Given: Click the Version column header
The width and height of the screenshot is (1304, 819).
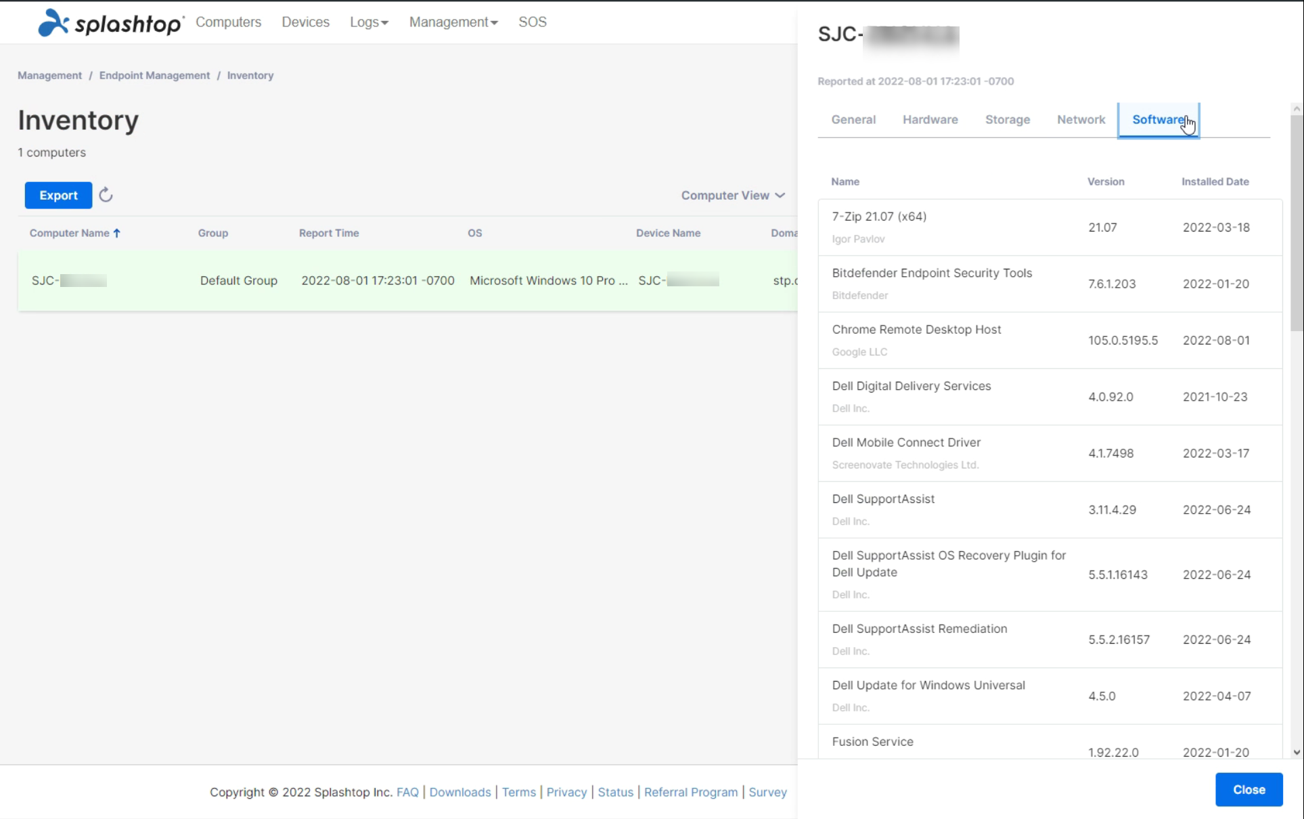Looking at the screenshot, I should [1106, 181].
